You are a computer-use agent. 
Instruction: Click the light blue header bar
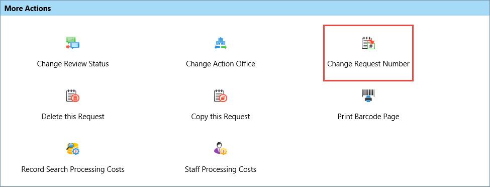pos(245,9)
